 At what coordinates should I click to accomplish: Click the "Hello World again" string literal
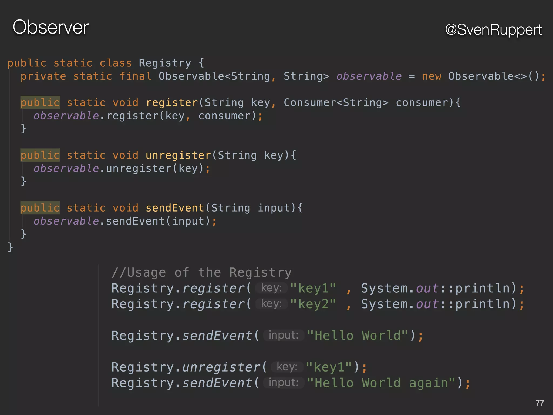[381, 383]
